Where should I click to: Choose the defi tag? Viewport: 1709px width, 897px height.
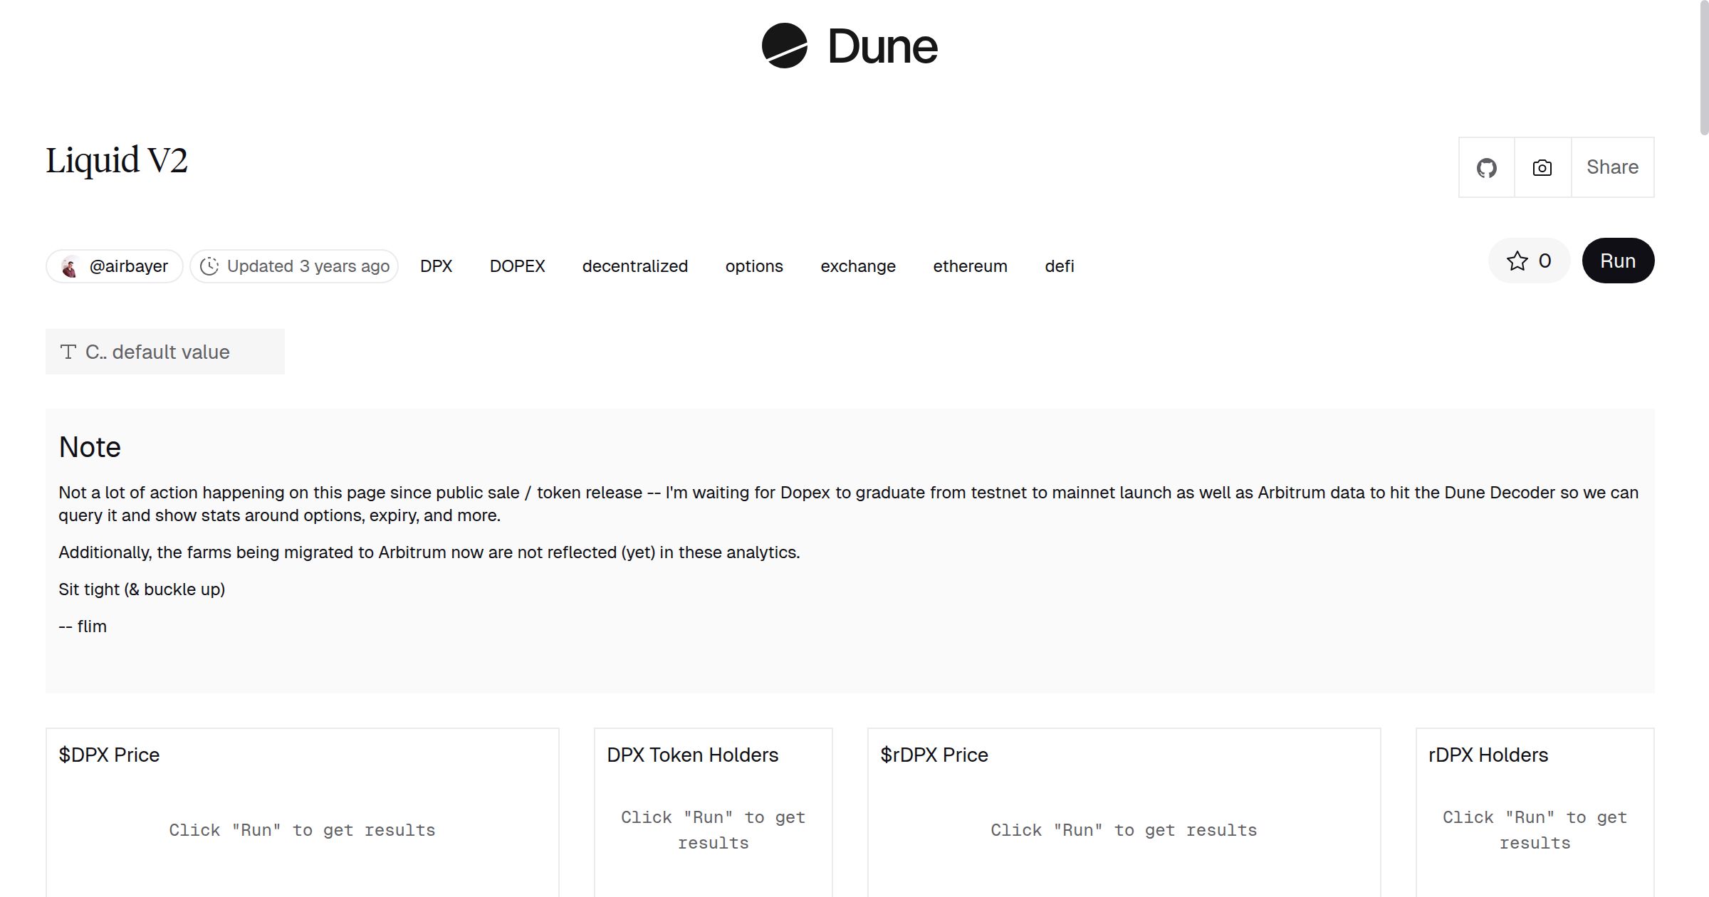(1059, 266)
